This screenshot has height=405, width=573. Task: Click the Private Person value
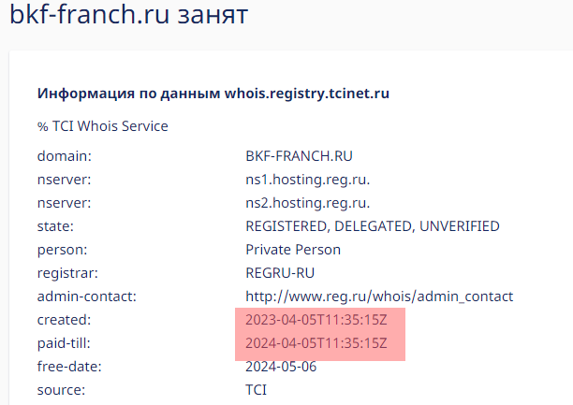pyautogui.click(x=293, y=250)
